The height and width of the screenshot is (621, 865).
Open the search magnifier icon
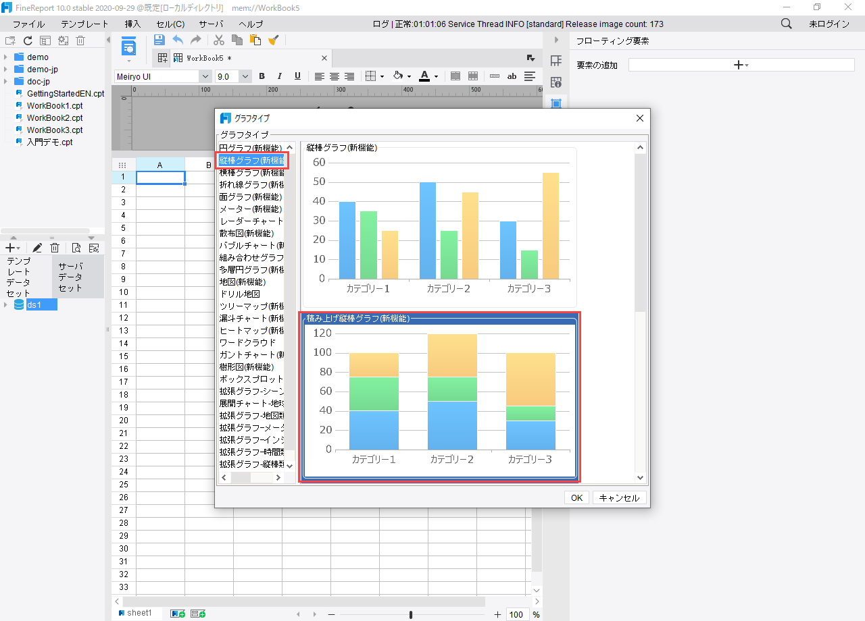tap(786, 24)
